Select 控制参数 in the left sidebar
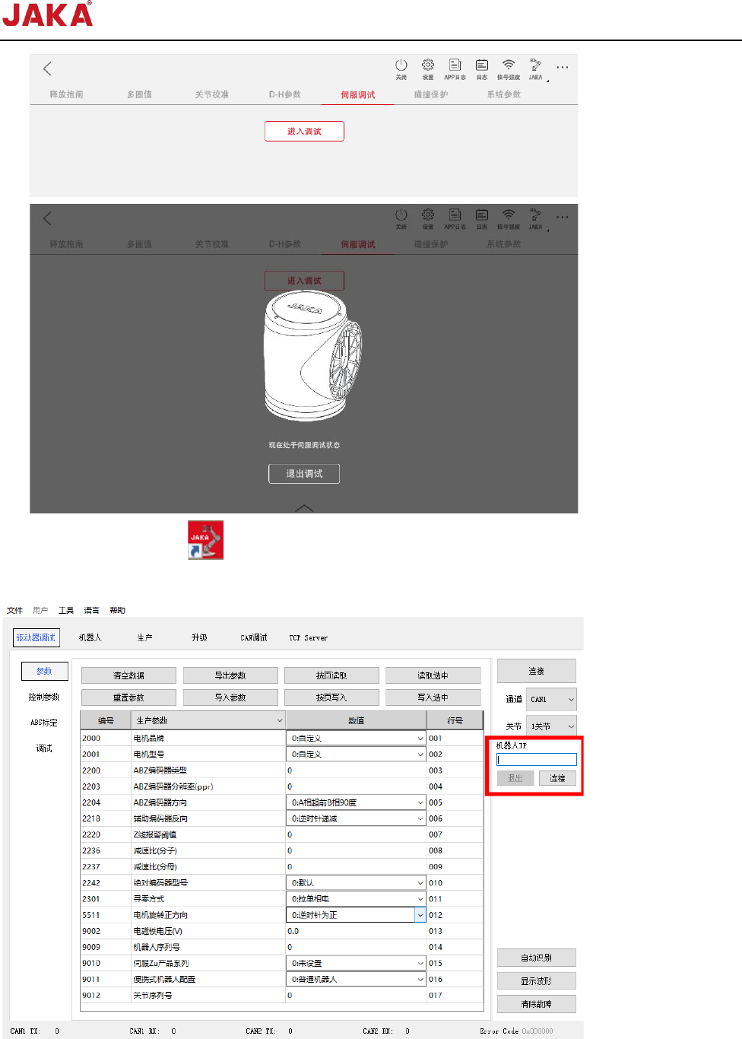The width and height of the screenshot is (742, 1039). (44, 697)
